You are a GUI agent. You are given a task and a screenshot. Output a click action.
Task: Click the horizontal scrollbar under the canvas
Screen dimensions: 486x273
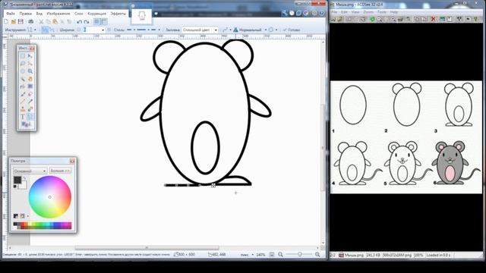click(147, 248)
